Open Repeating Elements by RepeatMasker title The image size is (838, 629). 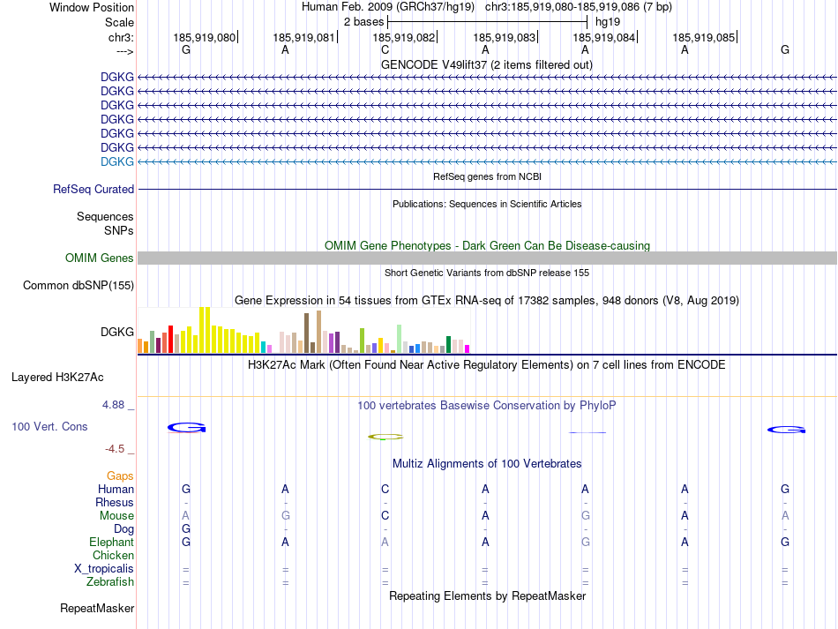[x=487, y=595]
